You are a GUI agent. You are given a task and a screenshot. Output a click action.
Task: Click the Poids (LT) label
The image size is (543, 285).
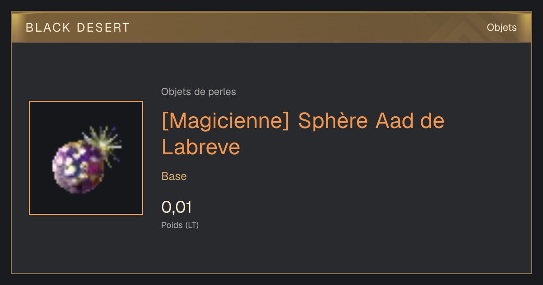tap(180, 225)
